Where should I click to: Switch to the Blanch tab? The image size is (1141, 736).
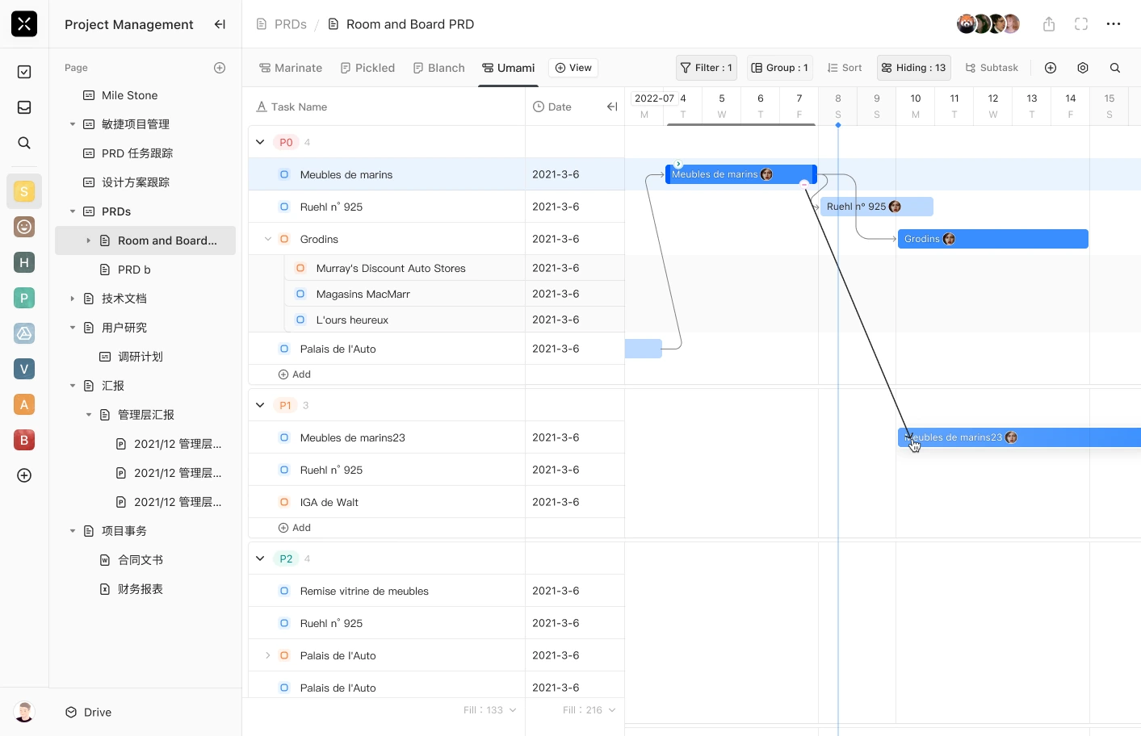438,68
